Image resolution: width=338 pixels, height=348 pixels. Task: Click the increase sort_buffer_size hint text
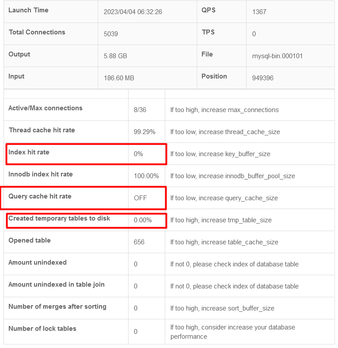(222, 308)
